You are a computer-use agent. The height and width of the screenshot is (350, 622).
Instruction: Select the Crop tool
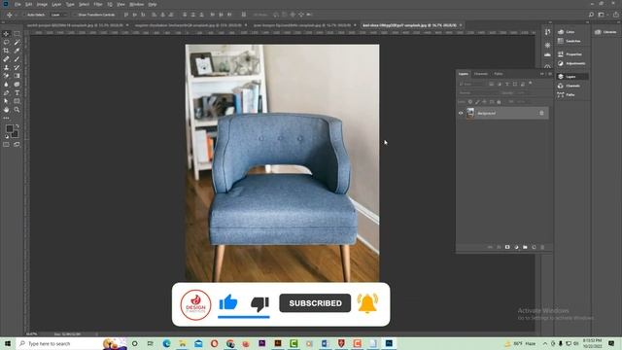(6, 51)
